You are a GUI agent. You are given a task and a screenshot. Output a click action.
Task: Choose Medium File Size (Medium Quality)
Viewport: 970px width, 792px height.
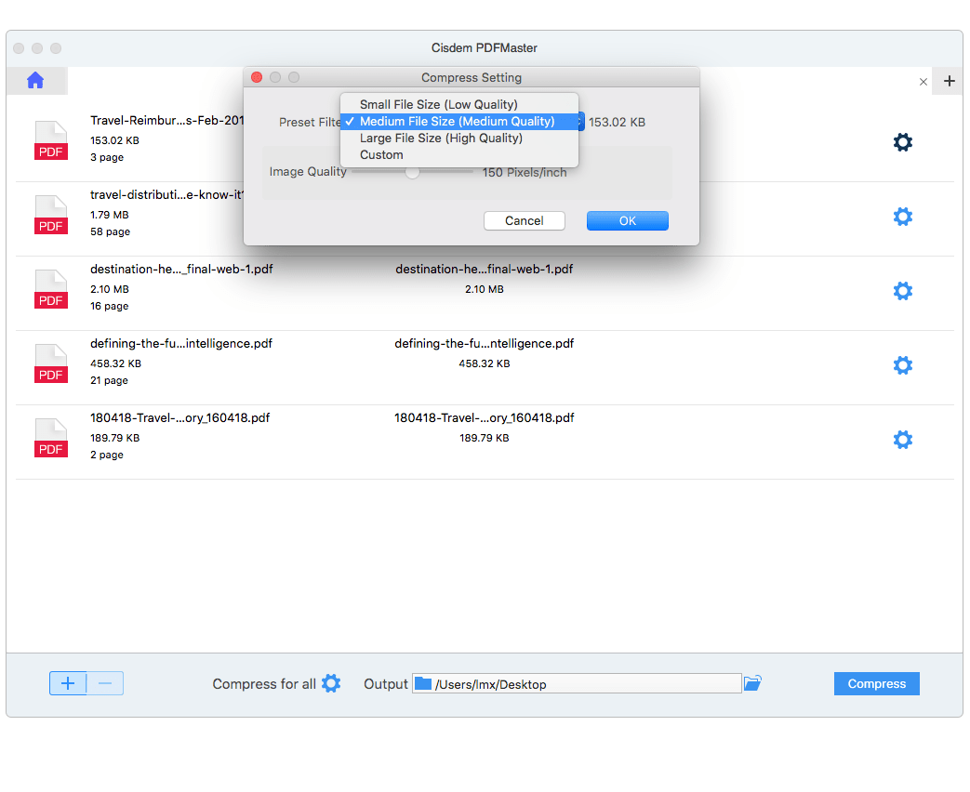click(x=459, y=121)
